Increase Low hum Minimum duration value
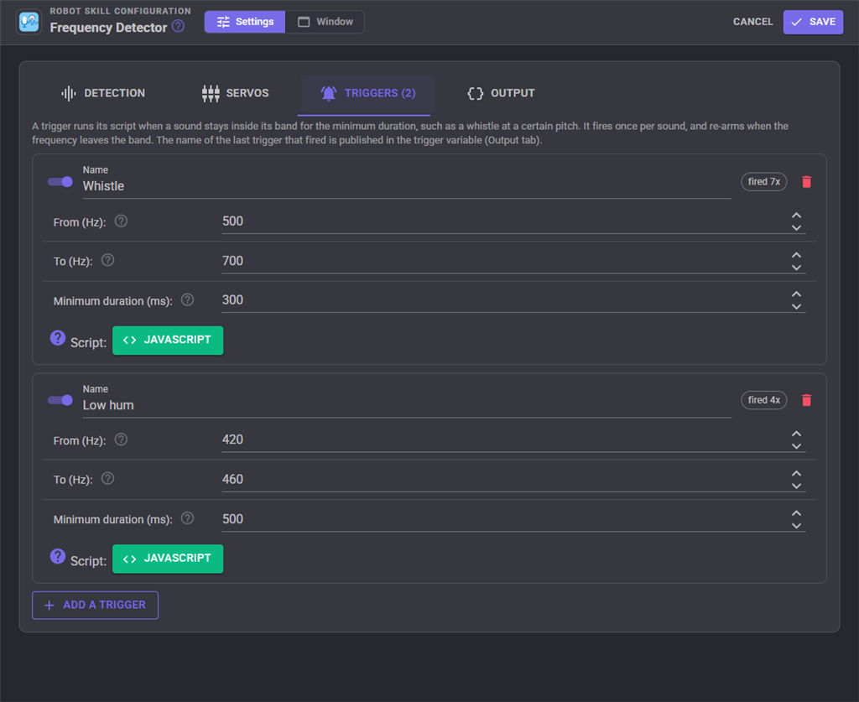Screen dimensions: 859x702 [797, 513]
